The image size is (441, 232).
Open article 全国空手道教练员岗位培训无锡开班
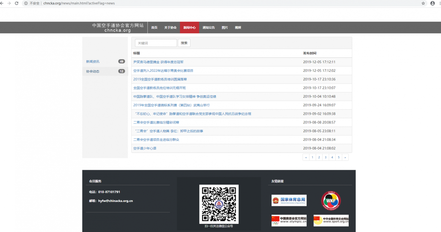pos(159,88)
